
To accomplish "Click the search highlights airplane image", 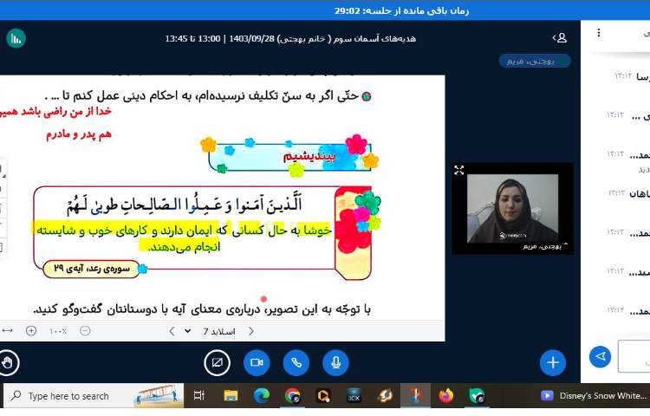I will click(x=159, y=396).
